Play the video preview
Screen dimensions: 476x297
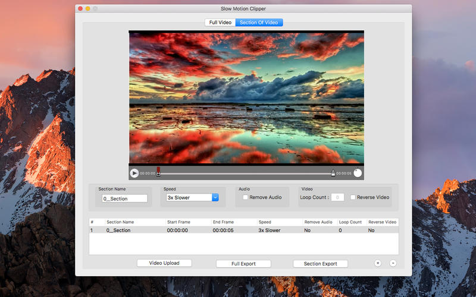pyautogui.click(x=134, y=173)
